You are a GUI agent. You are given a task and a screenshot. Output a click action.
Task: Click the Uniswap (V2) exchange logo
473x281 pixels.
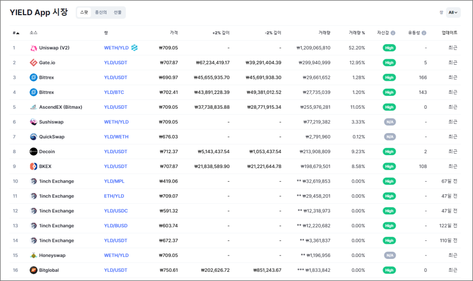coord(33,48)
